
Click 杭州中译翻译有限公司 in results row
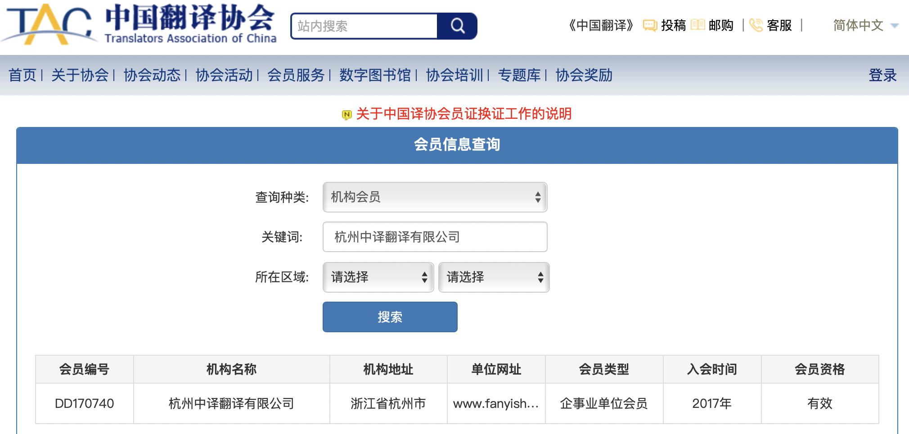click(x=231, y=403)
